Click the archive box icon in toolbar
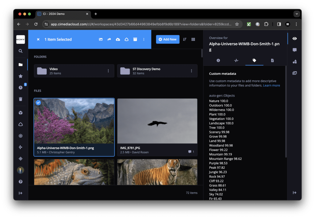Screen dimensions: 315x218 click(135, 39)
